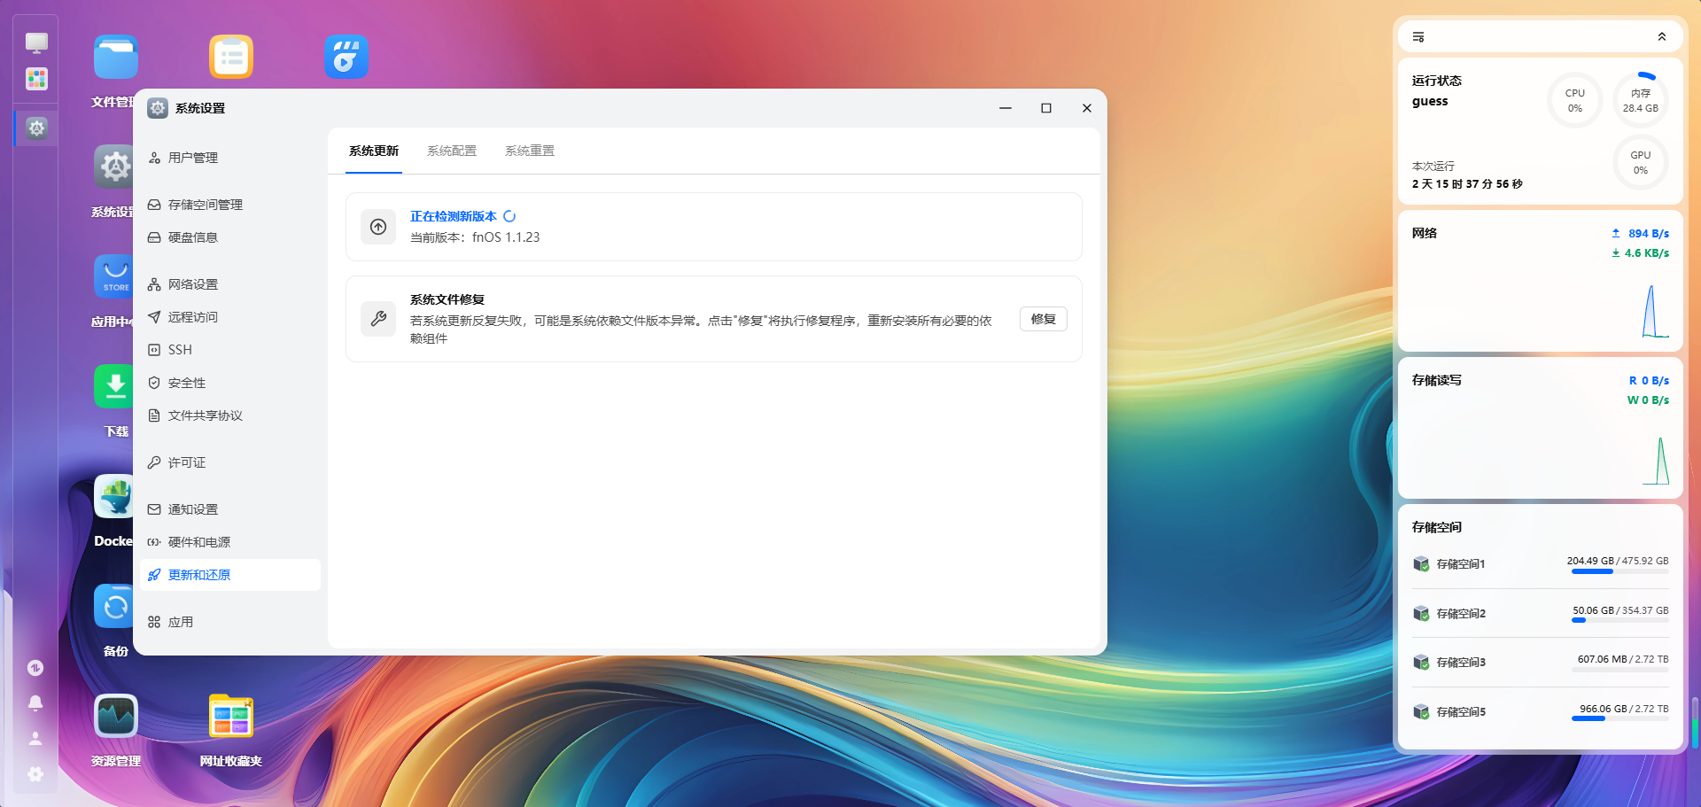Select the running settings gear in the dock
Screen dimensions: 1701x807
point(36,128)
